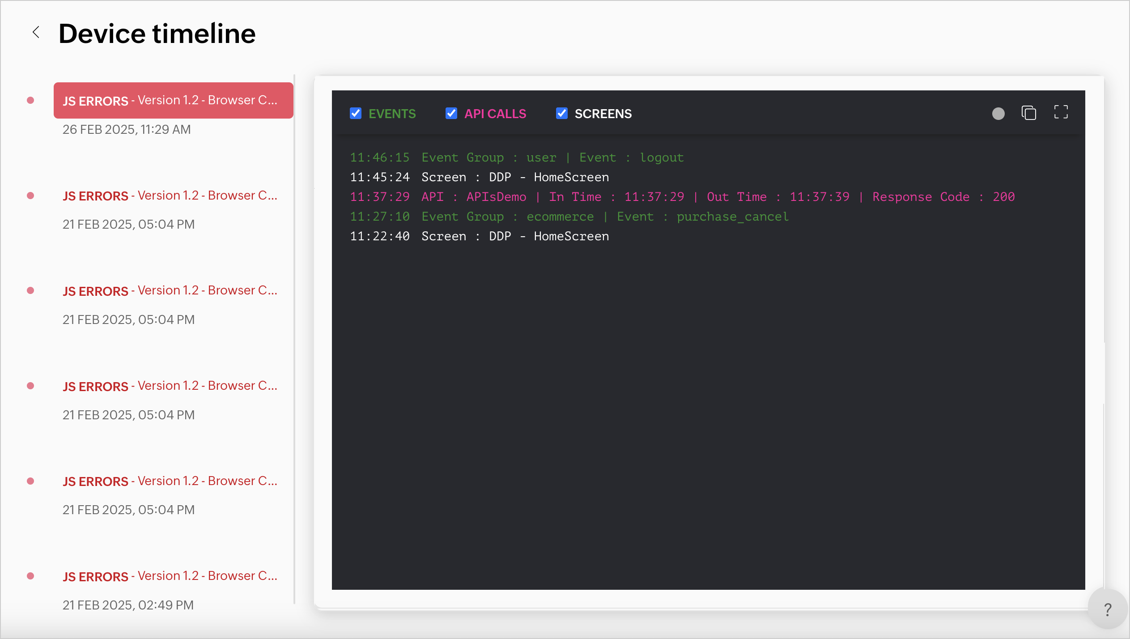Click the gray circle theme toggle
This screenshot has width=1130, height=639.
[x=998, y=114]
